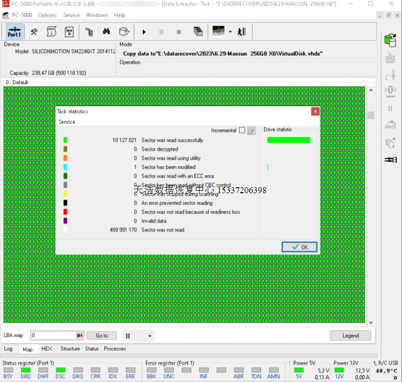Click the scroll-down arrow of the map scrollbar

point(371,322)
